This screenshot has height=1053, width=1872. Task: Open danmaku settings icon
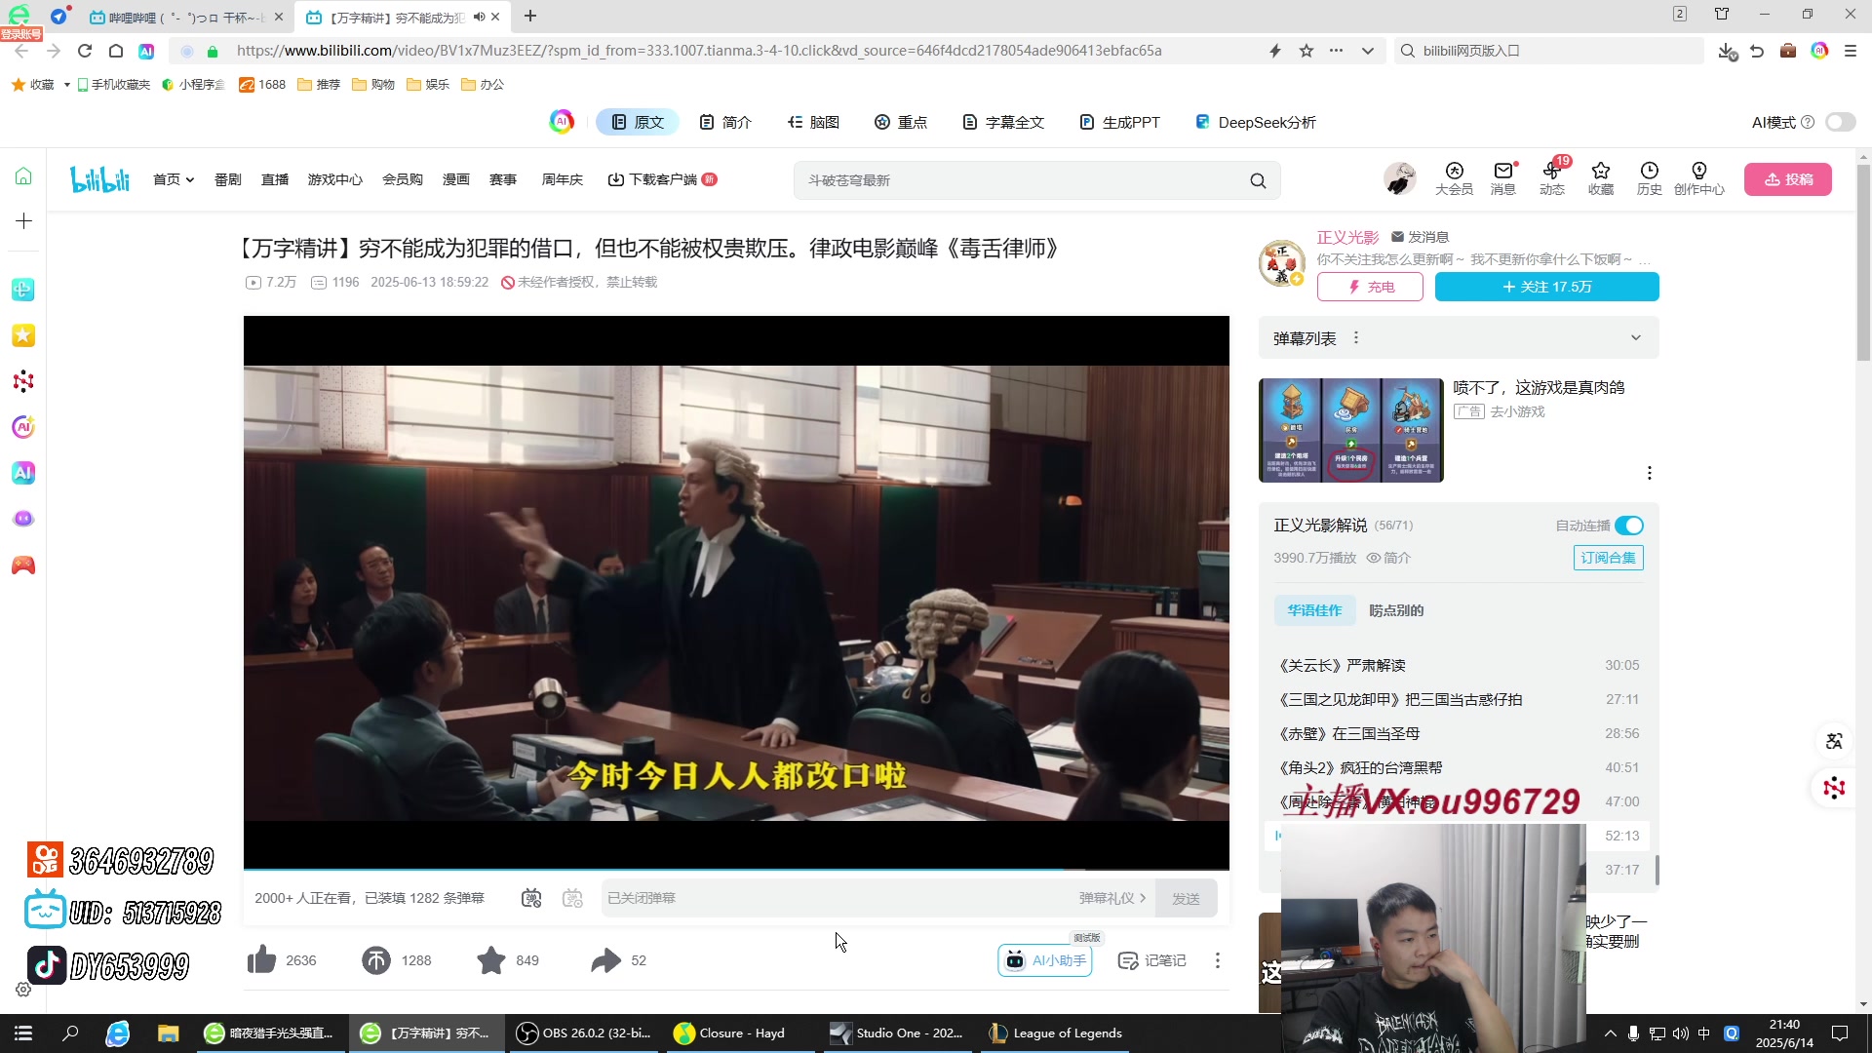point(572,898)
